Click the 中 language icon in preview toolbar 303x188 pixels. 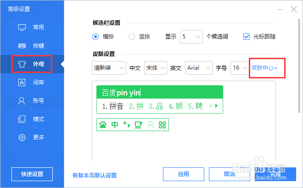pos(115,125)
